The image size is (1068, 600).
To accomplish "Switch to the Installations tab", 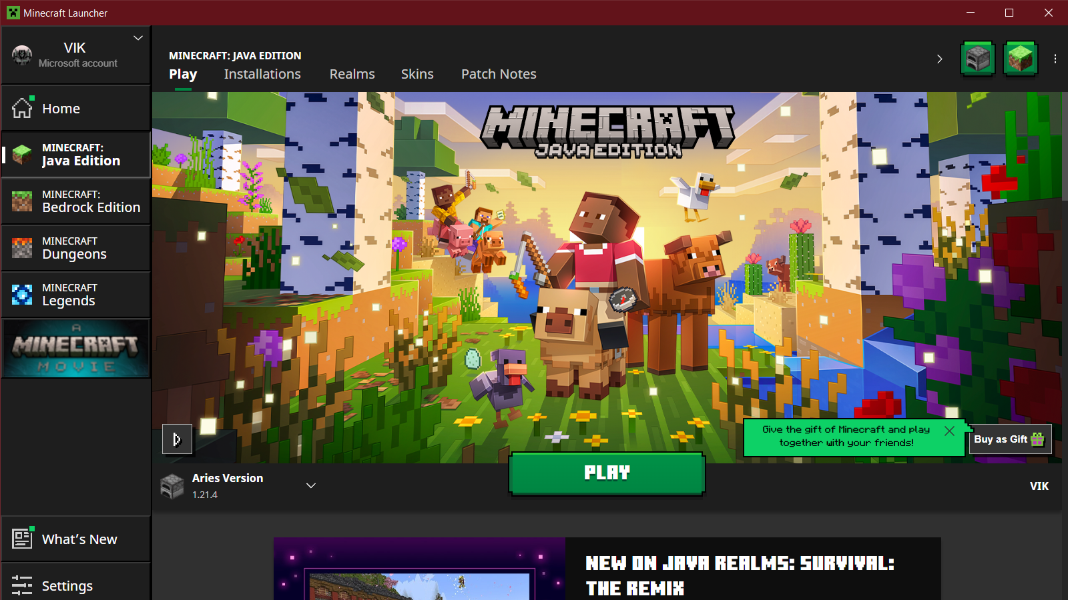I will [x=262, y=74].
